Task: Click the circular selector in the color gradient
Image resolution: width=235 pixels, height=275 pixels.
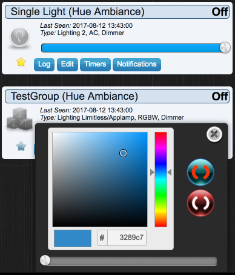Action: click(123, 154)
